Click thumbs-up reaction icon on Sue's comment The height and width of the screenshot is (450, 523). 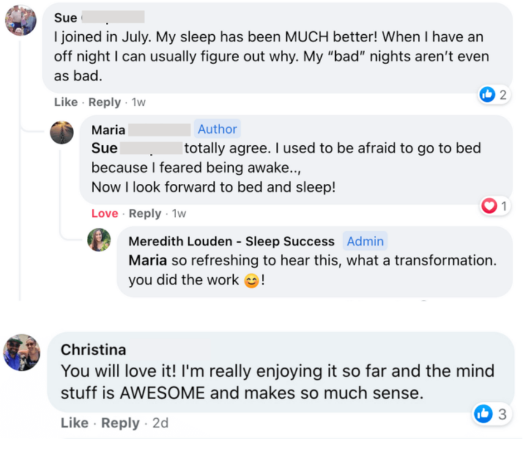[487, 94]
